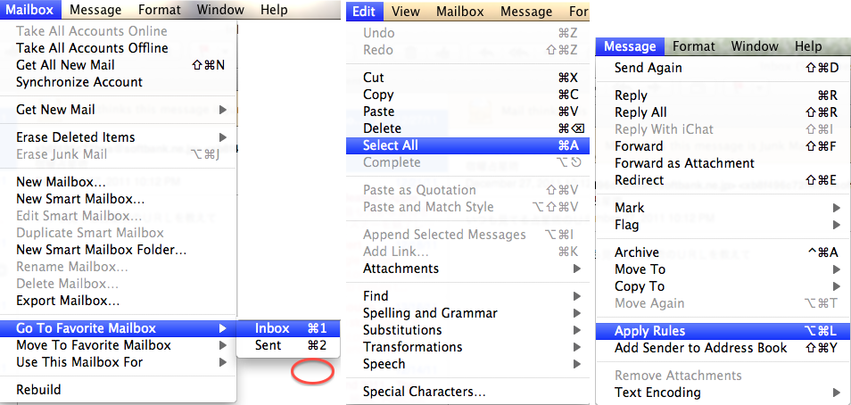Click the highlighted Apply Rules item
851x405 pixels.
723,331
